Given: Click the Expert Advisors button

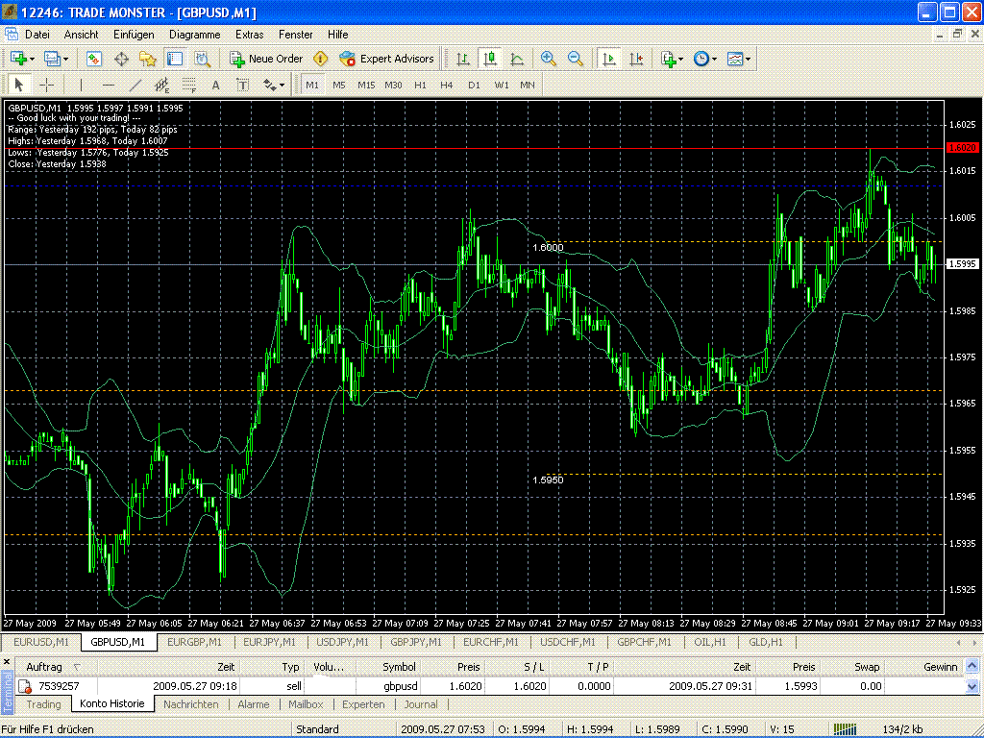Looking at the screenshot, I should coord(386,59).
